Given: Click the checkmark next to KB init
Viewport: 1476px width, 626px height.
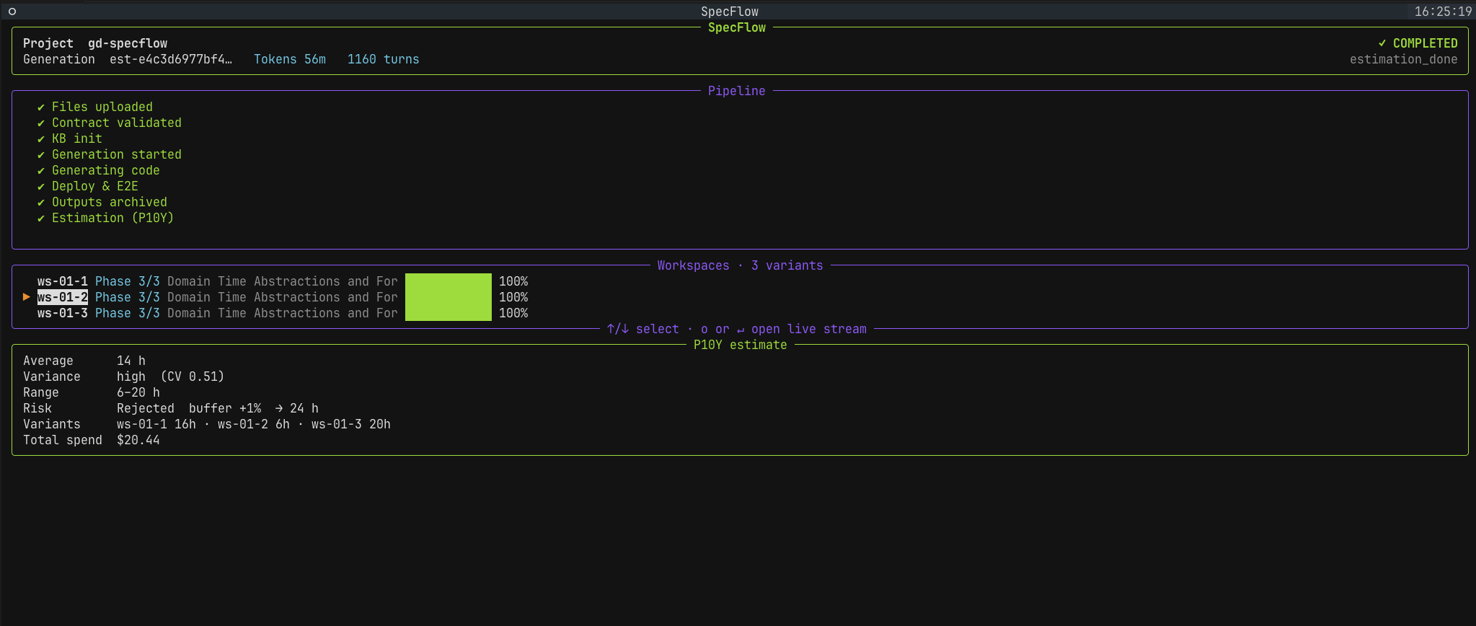Looking at the screenshot, I should (41, 139).
